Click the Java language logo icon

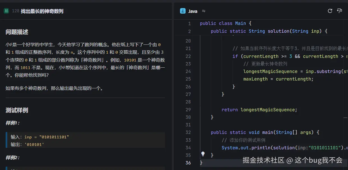pyautogui.click(x=183, y=11)
